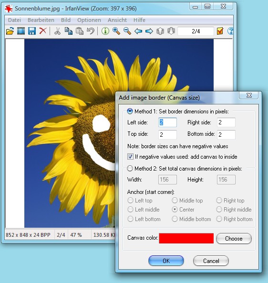
Task: Open the Bild menu
Action: click(66, 20)
